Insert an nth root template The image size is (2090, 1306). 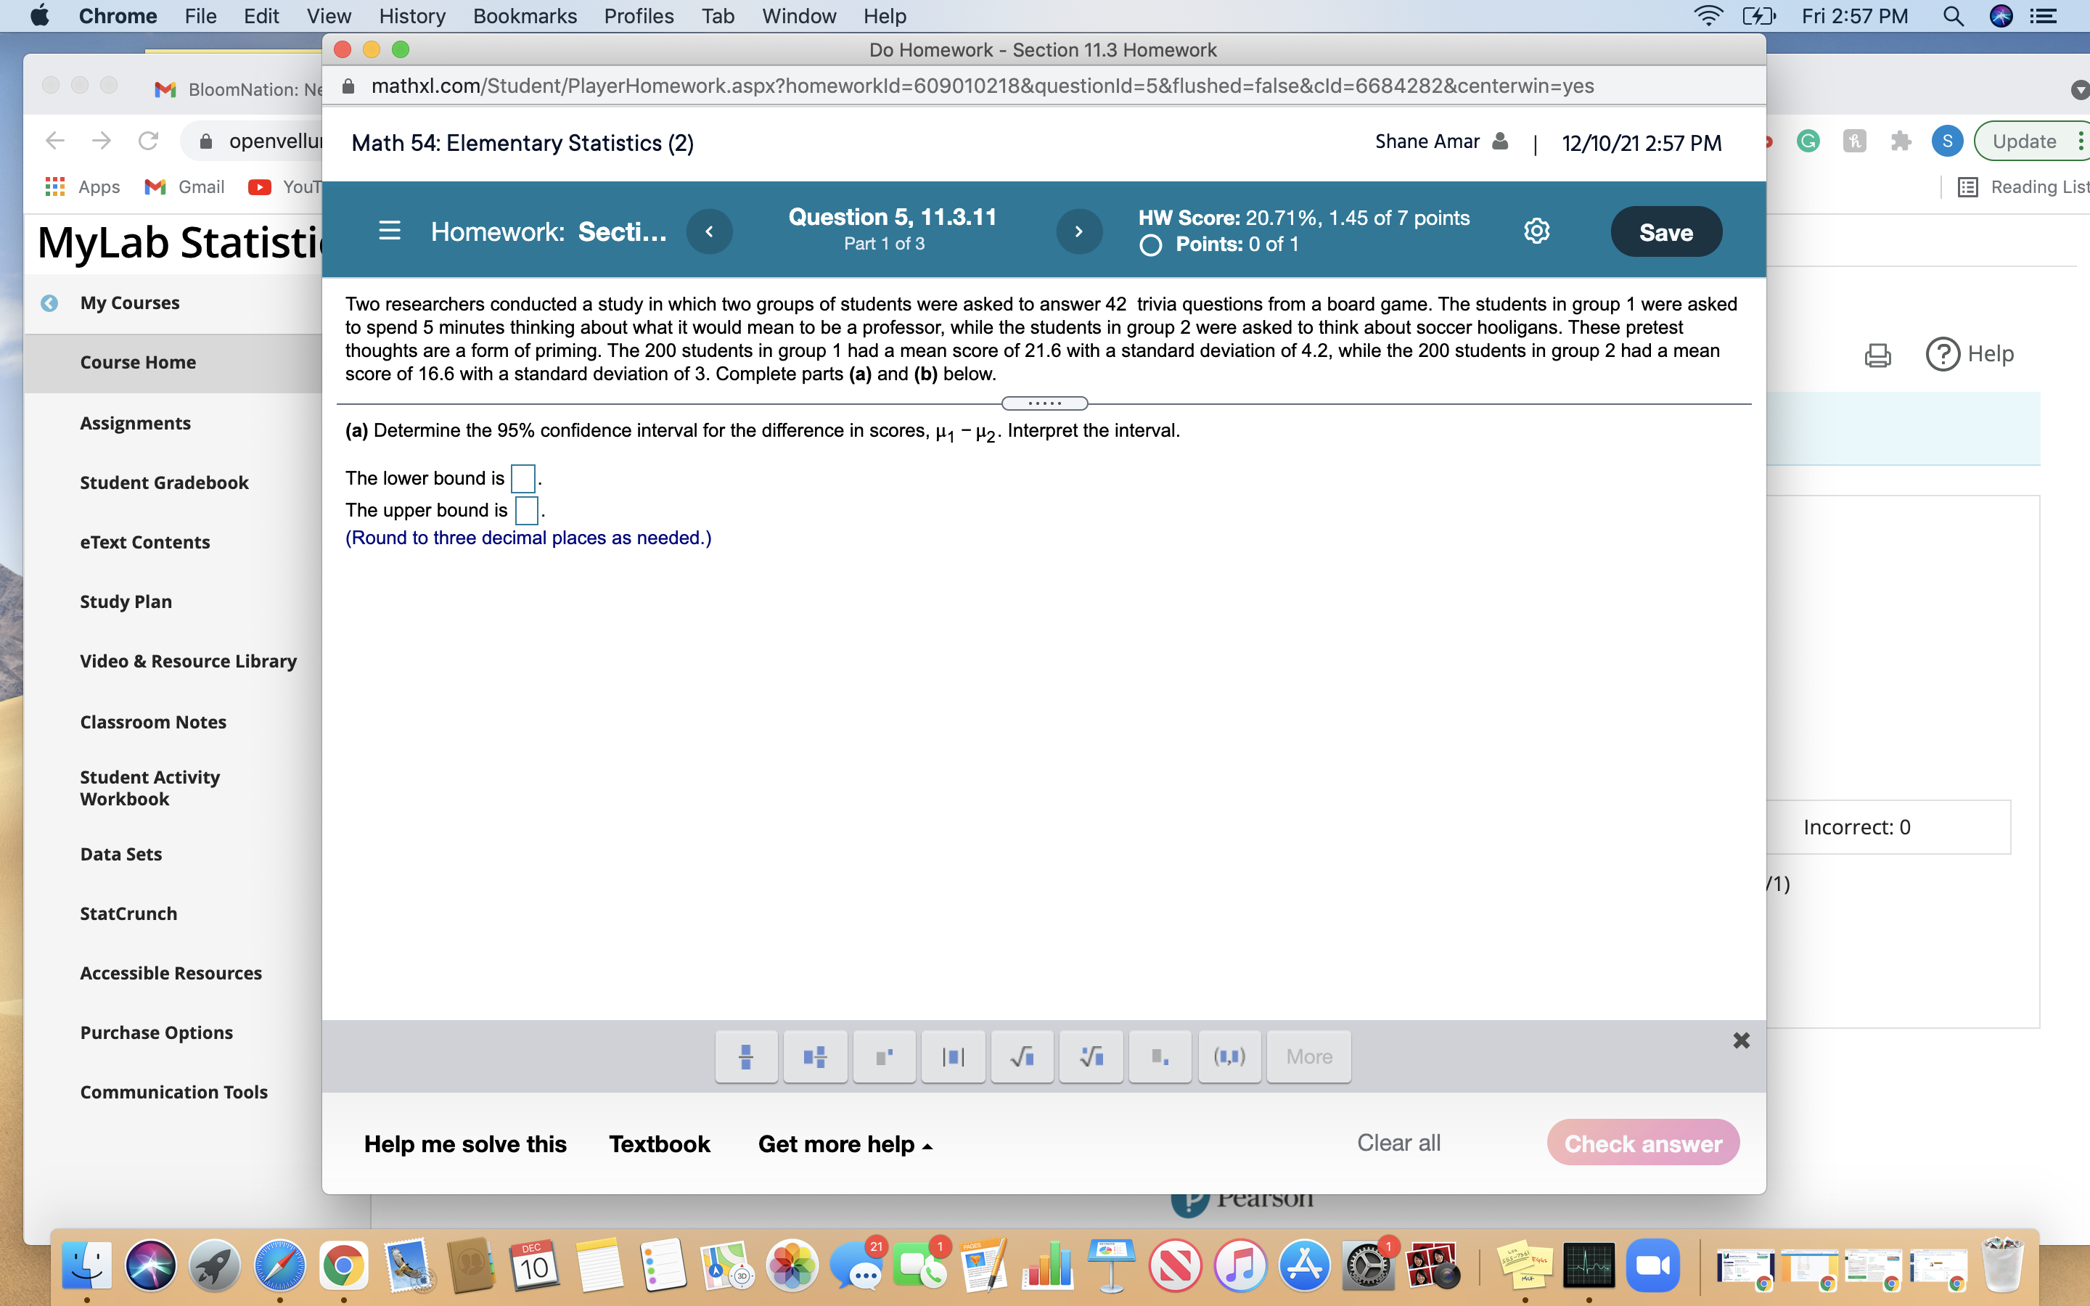(1090, 1056)
